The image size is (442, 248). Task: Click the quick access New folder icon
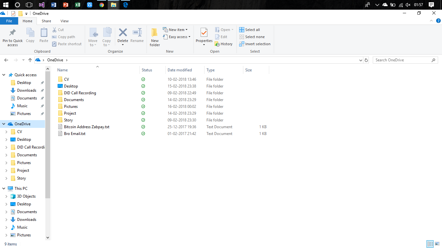point(20,14)
